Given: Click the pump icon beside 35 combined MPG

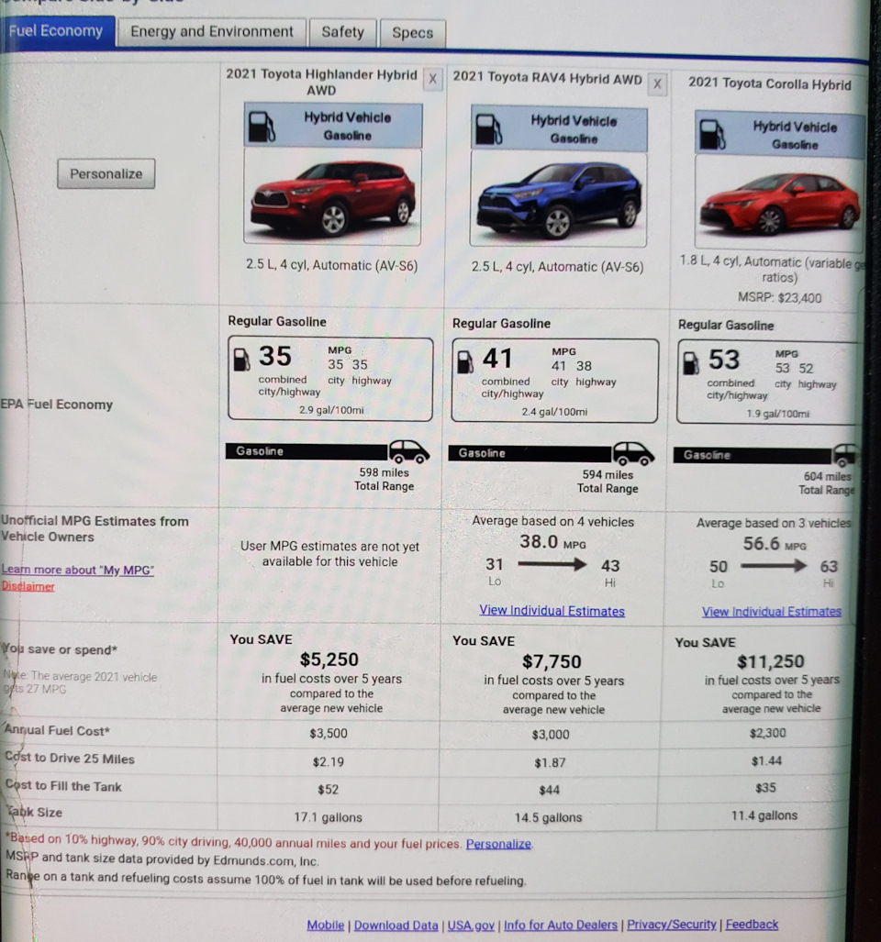Looking at the screenshot, I should pyautogui.click(x=241, y=360).
